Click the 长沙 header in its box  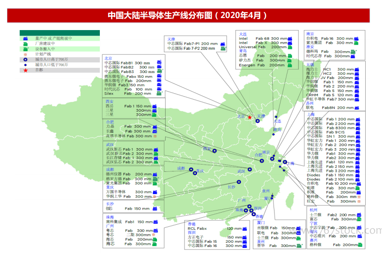point(110,204)
